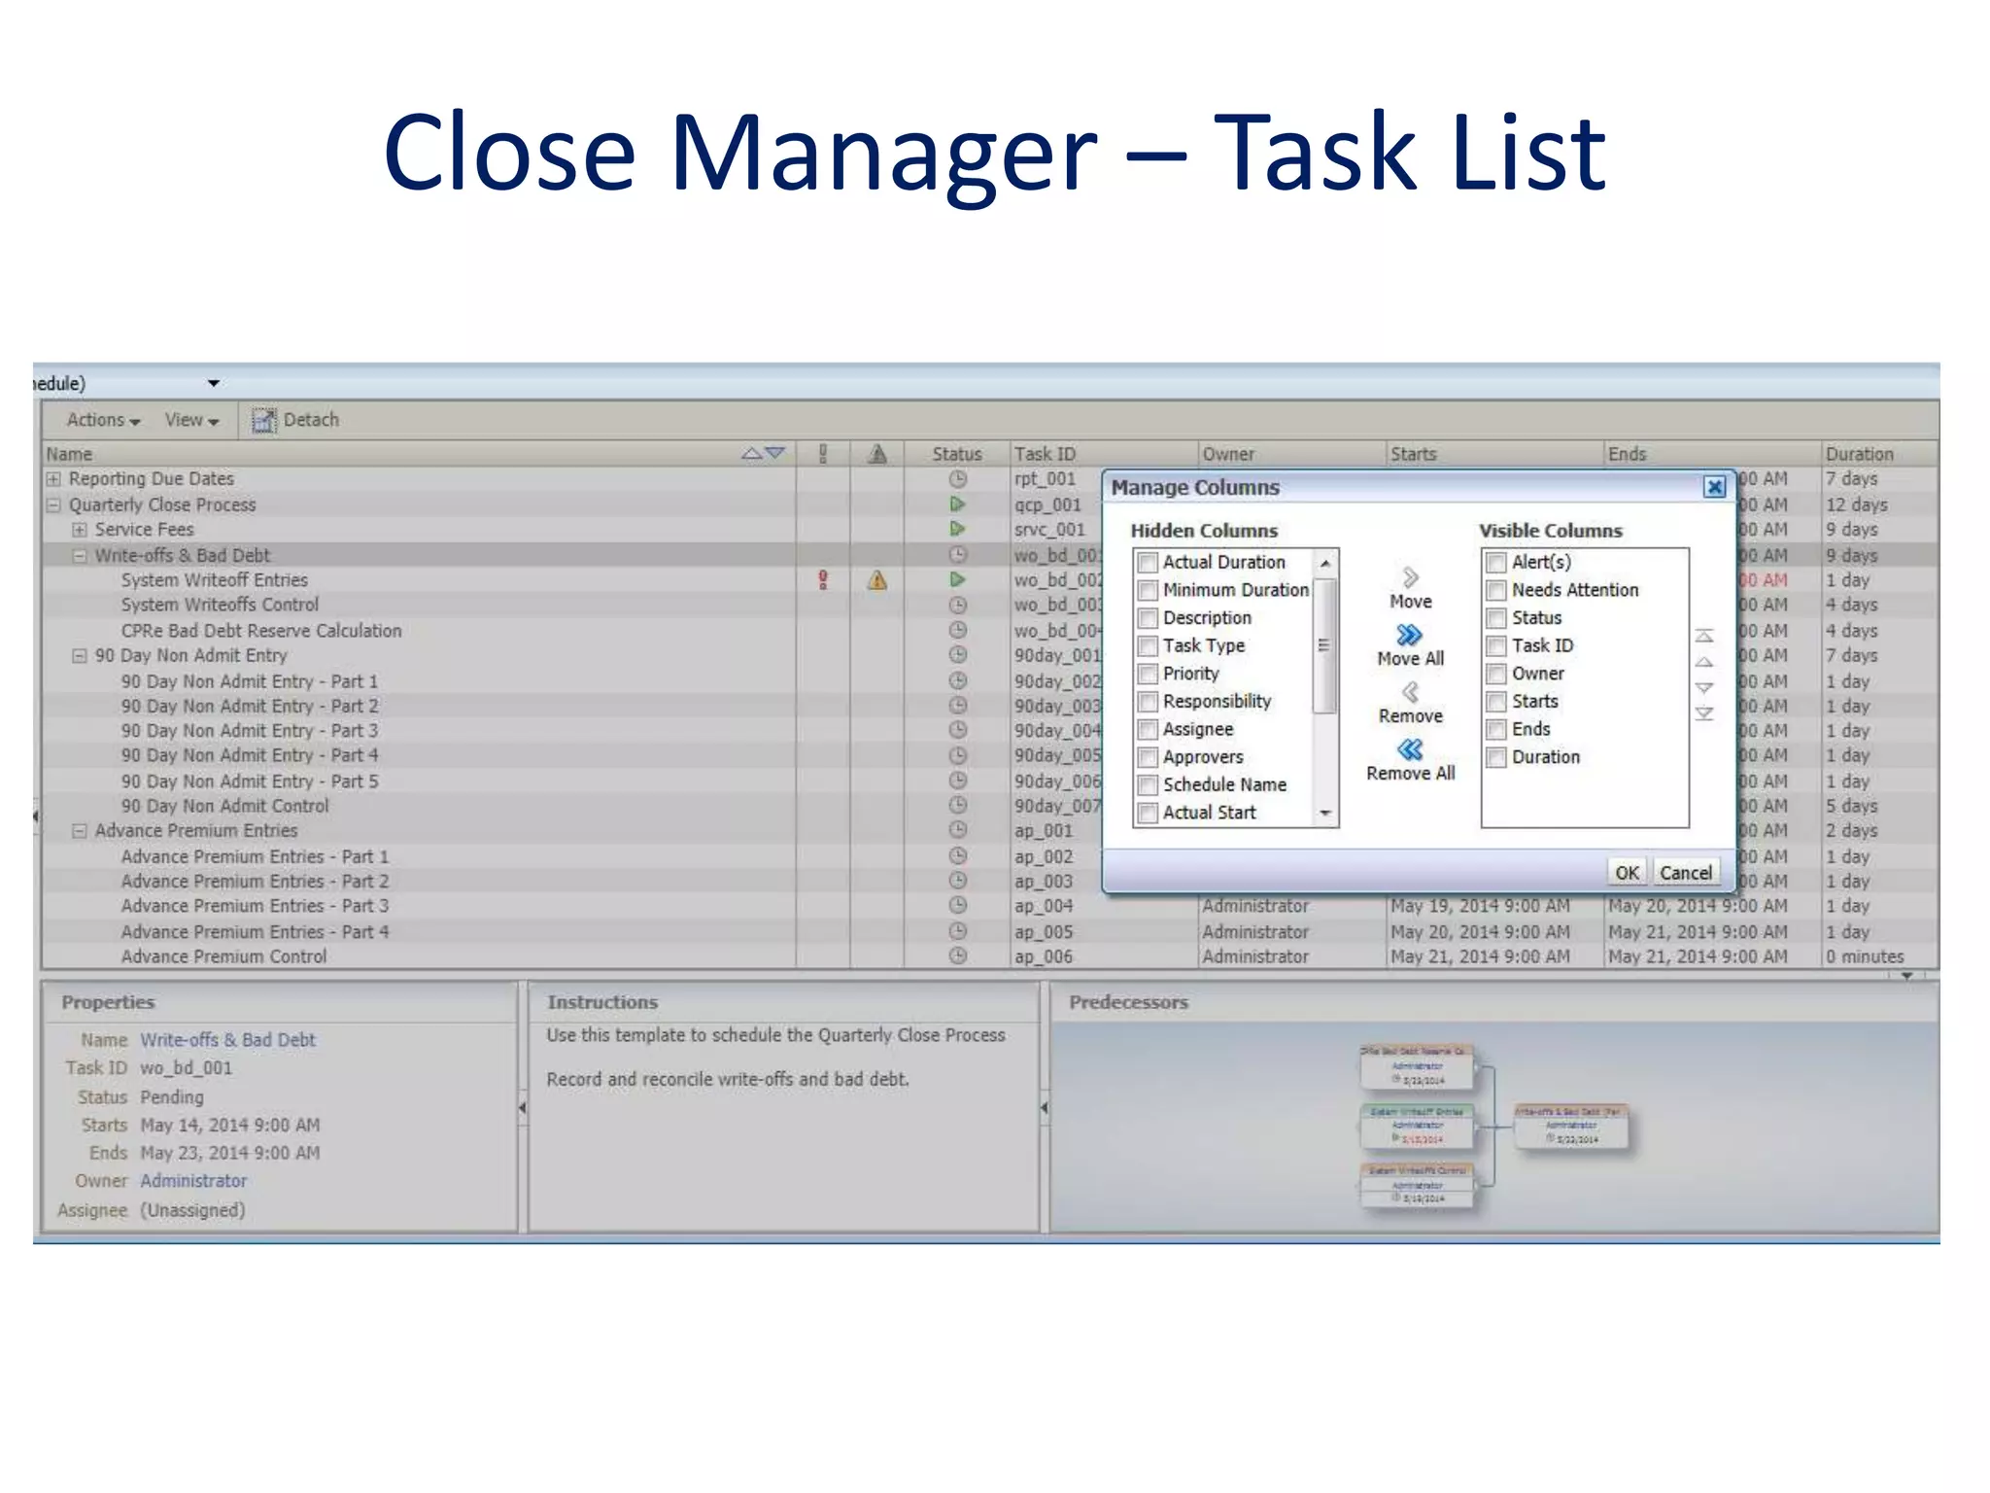Click green status icon for System Writeoff Entries
The height and width of the screenshot is (1493, 1990).
[957, 579]
